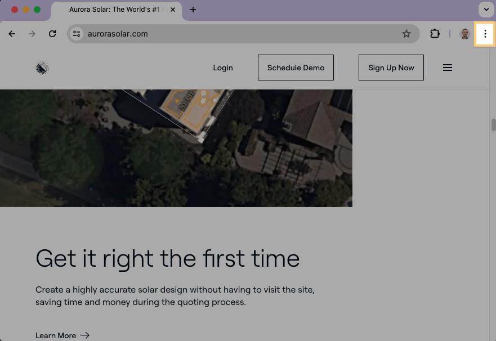Click the reload page icon

pyautogui.click(x=52, y=34)
